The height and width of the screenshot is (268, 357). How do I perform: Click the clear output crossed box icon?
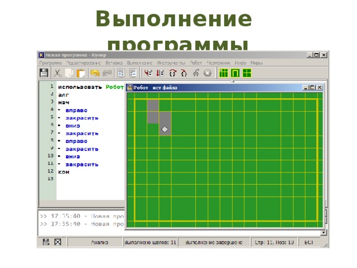coord(58,242)
